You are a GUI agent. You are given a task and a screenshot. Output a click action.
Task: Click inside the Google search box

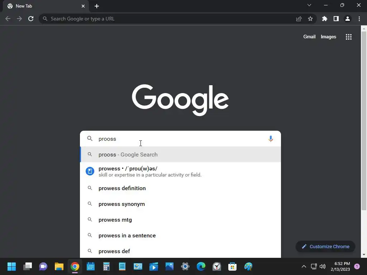[x=180, y=139]
